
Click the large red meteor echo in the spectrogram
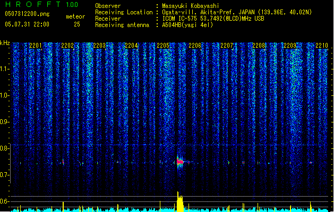pyautogui.click(x=180, y=162)
